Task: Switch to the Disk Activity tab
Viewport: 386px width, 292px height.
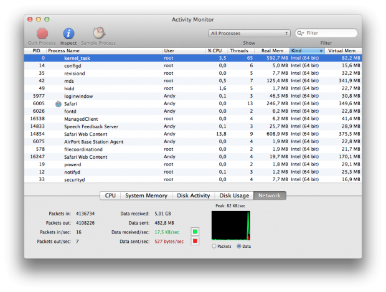Action: (x=193, y=195)
